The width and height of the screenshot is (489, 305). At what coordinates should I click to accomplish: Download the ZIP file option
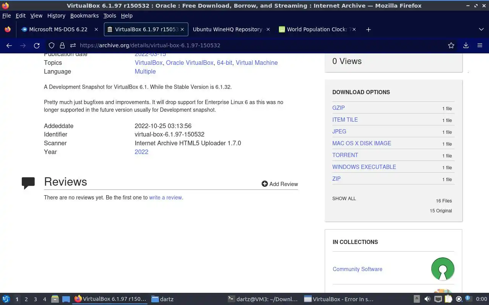[x=337, y=179]
